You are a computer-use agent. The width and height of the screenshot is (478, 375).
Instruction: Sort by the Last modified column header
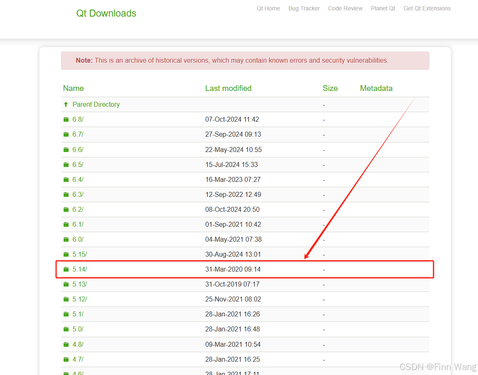pyautogui.click(x=228, y=88)
